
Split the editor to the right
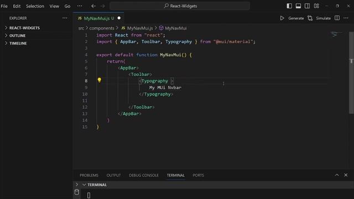click(x=337, y=18)
